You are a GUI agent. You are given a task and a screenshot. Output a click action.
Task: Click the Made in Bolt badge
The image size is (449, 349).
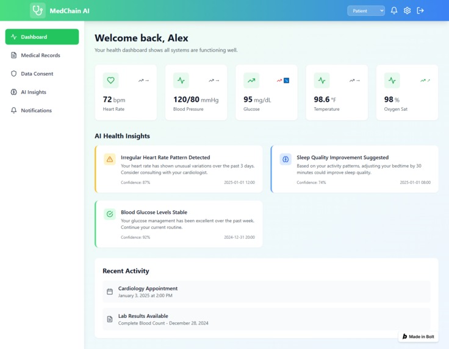click(x=418, y=336)
